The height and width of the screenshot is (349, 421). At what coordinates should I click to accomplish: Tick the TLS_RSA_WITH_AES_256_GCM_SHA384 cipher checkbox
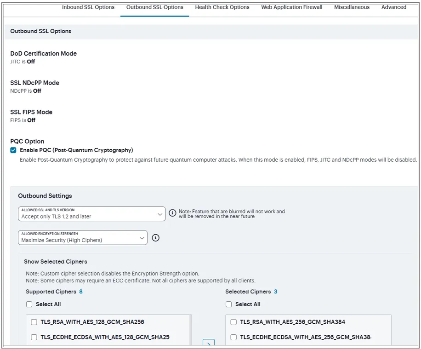tap(233, 322)
